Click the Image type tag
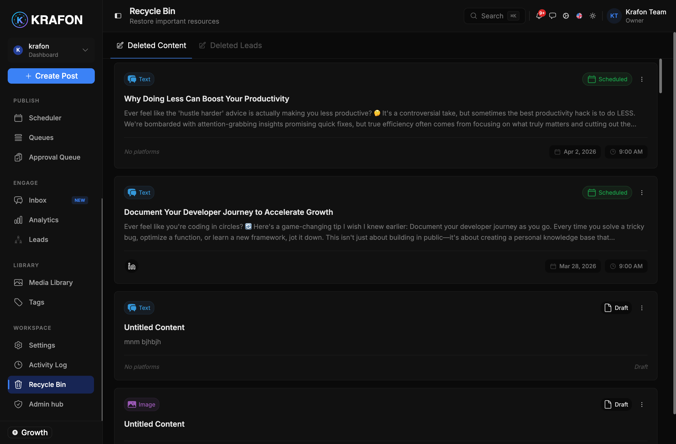Screen dimensions: 676x444 (x=142, y=404)
